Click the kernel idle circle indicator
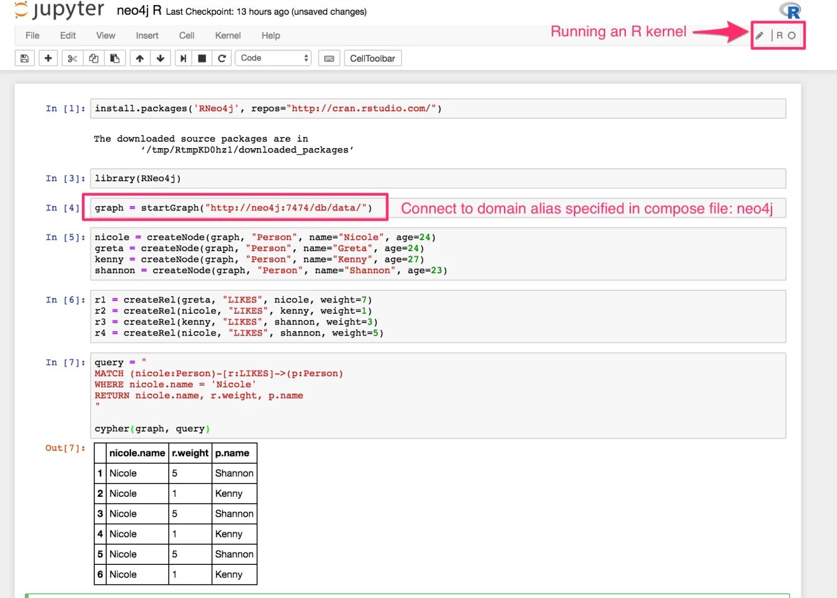This screenshot has width=837, height=598. (x=791, y=36)
